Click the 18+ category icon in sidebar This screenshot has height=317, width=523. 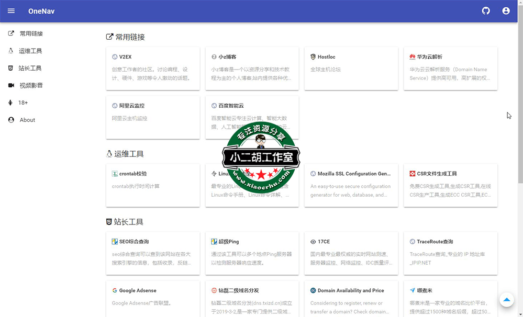(x=10, y=102)
